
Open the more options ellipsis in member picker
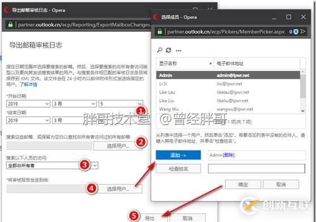[178, 50]
